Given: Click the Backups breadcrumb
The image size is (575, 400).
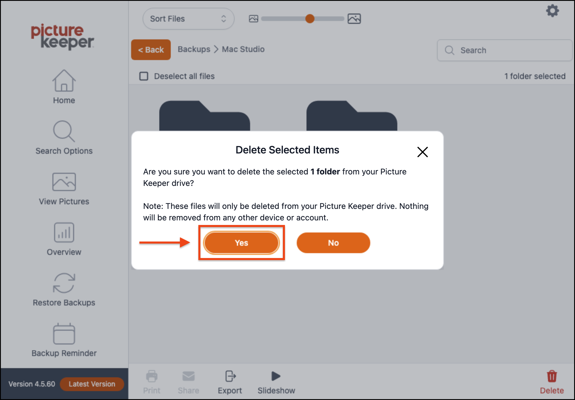Looking at the screenshot, I should point(194,49).
